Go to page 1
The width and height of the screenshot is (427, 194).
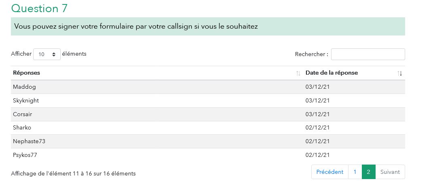pos(355,172)
